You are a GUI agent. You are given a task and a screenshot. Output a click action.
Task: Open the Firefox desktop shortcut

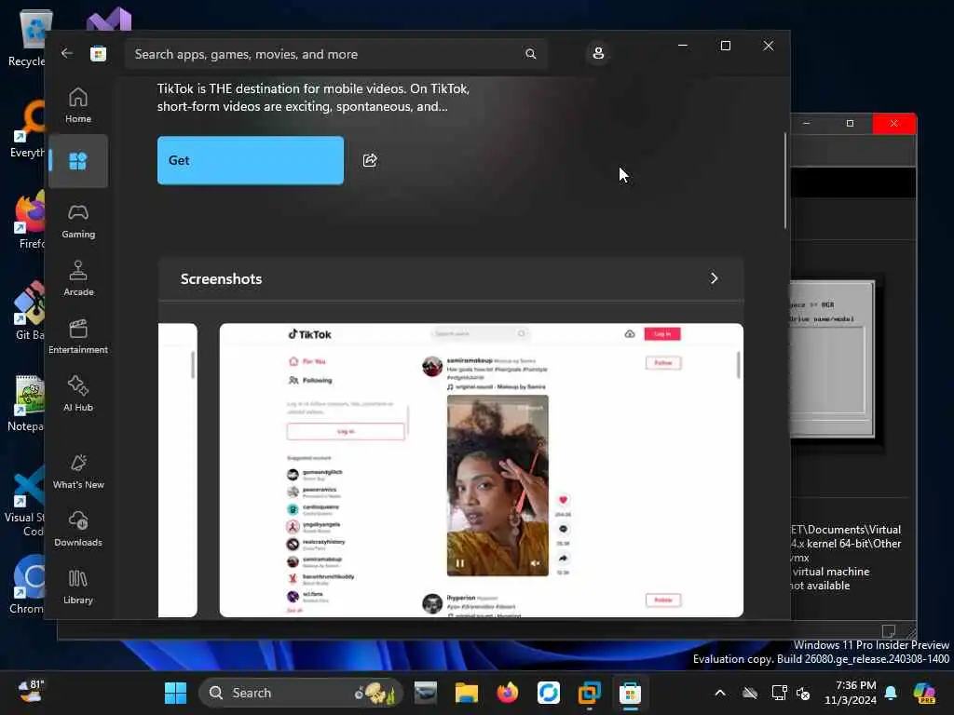pos(28,220)
